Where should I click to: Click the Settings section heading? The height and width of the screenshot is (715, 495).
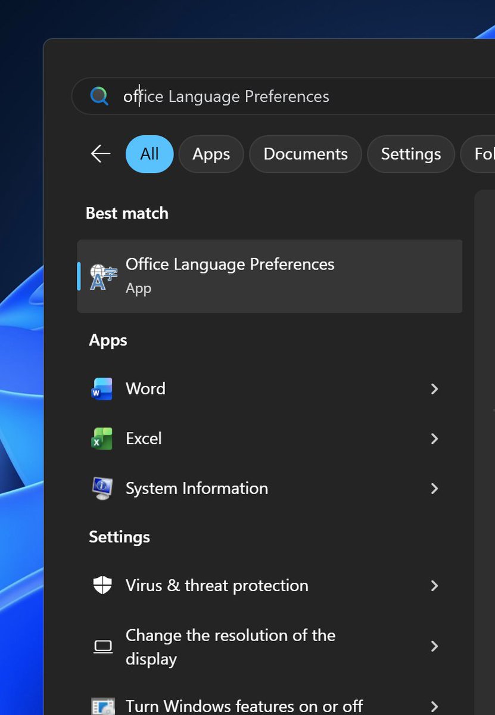point(119,537)
